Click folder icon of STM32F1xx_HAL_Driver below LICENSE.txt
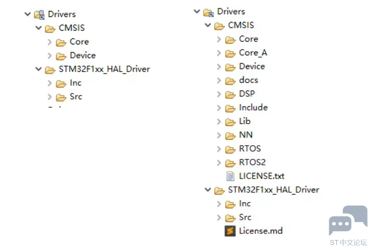Viewport: 372px width, 251px height. (219, 191)
